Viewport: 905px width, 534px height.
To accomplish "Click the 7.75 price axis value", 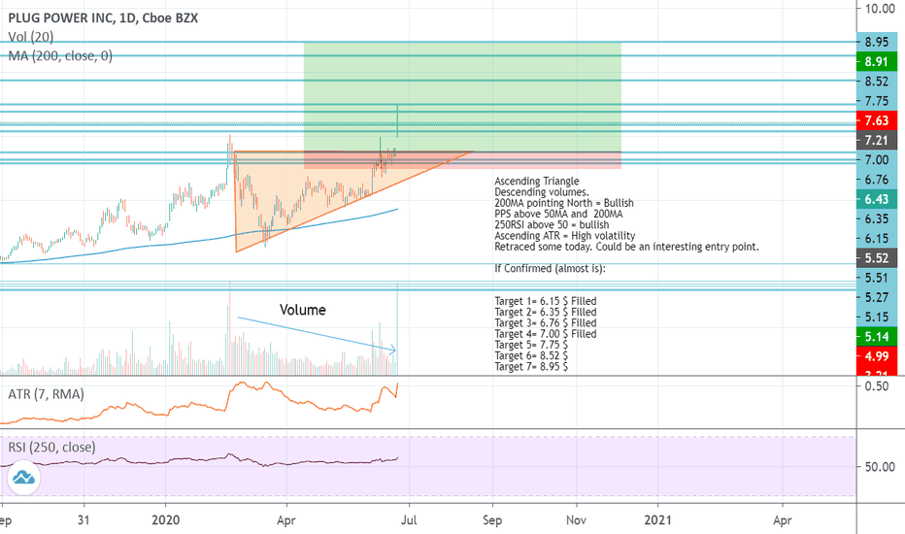I will click(877, 101).
